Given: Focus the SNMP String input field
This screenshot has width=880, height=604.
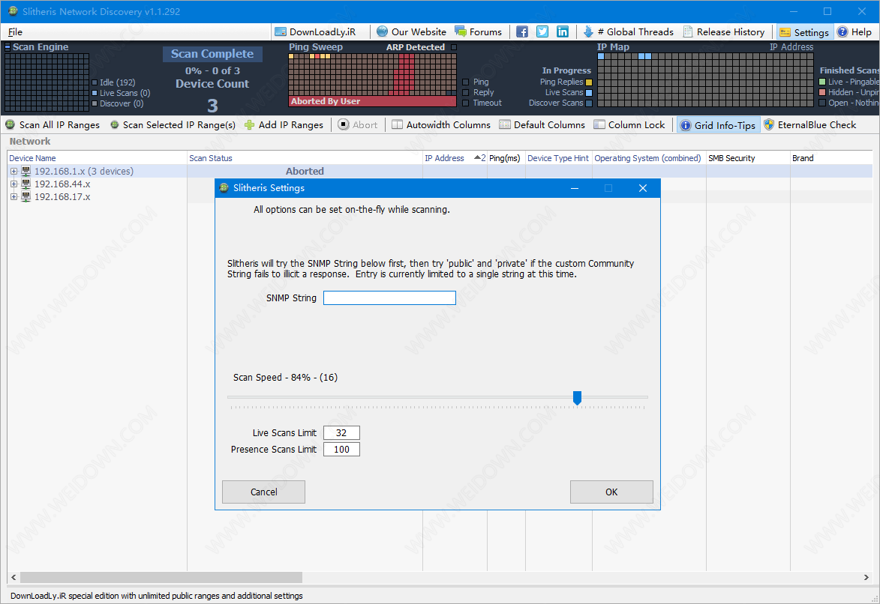Looking at the screenshot, I should pos(389,298).
